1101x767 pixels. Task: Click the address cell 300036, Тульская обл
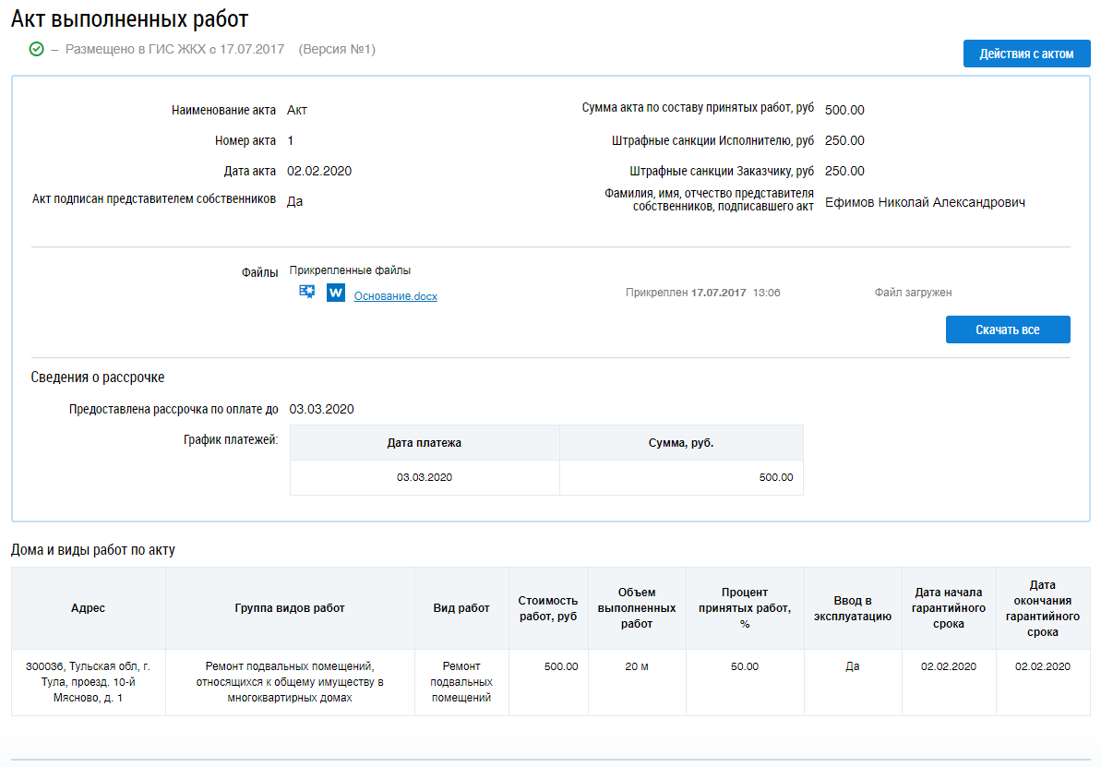pyautogui.click(x=88, y=682)
